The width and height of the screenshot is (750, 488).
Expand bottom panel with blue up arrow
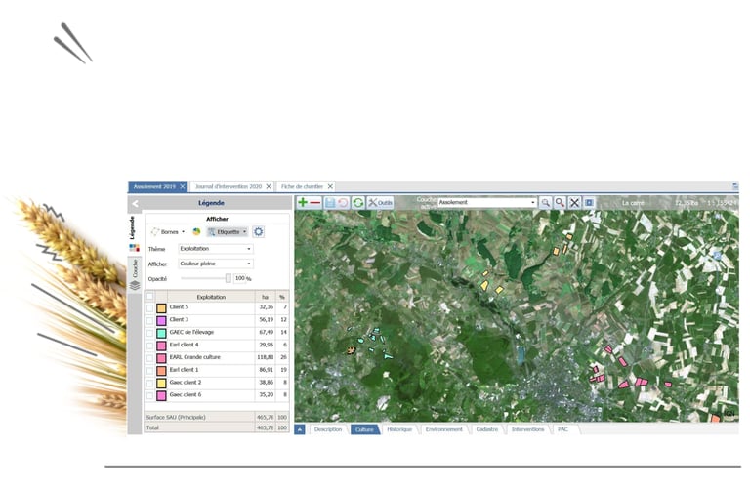[300, 429]
